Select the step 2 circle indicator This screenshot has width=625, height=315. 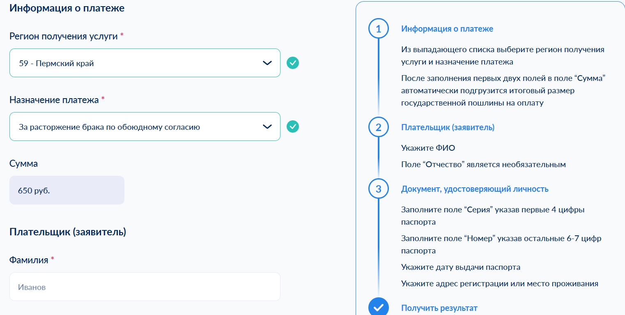tap(378, 127)
